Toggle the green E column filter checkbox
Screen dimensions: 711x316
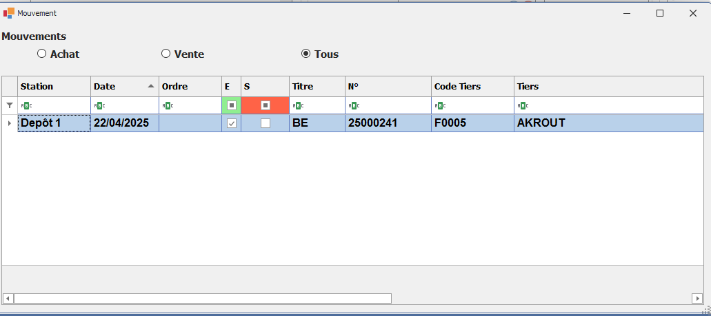pyautogui.click(x=232, y=105)
